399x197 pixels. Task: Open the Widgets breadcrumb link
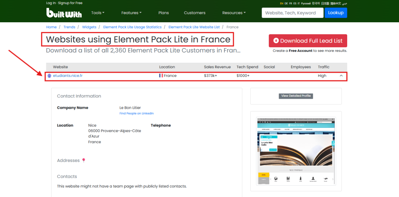tap(89, 27)
